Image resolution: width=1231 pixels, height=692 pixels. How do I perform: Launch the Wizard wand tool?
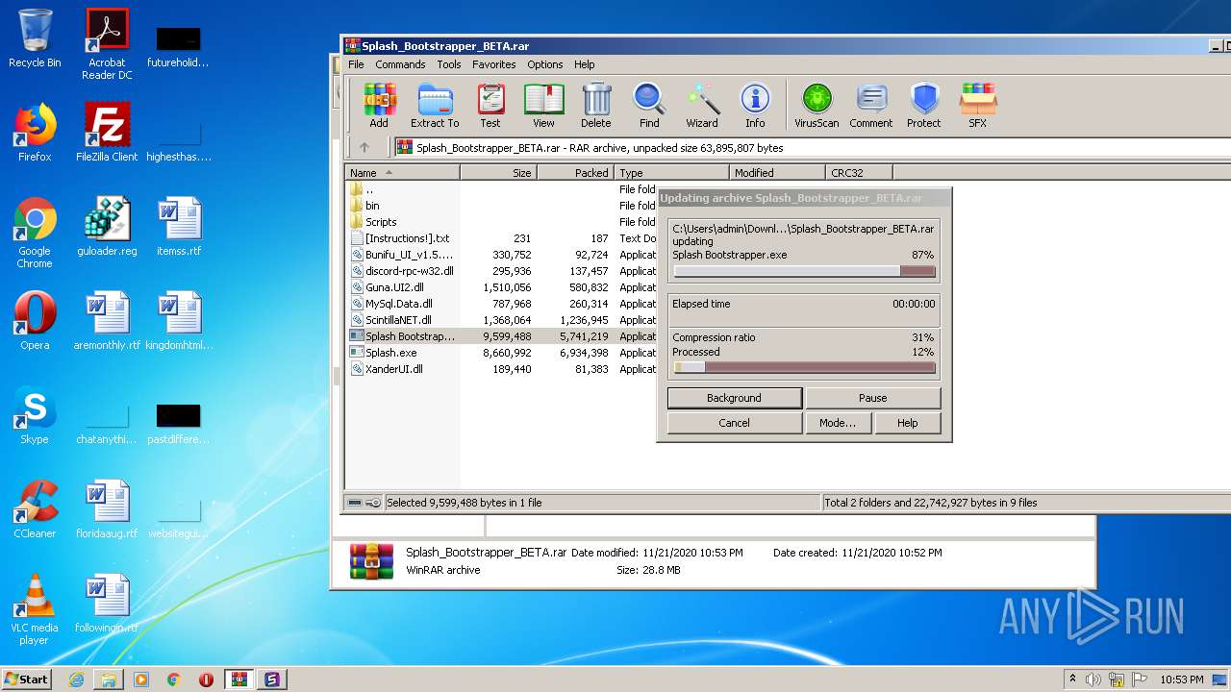[x=702, y=105]
